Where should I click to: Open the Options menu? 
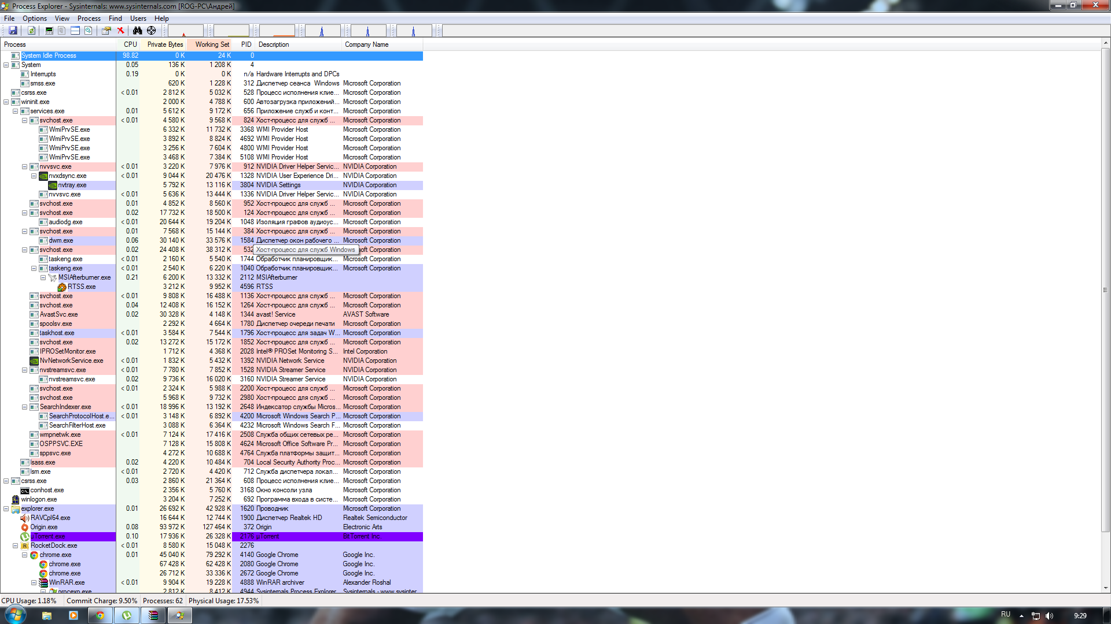pos(35,18)
